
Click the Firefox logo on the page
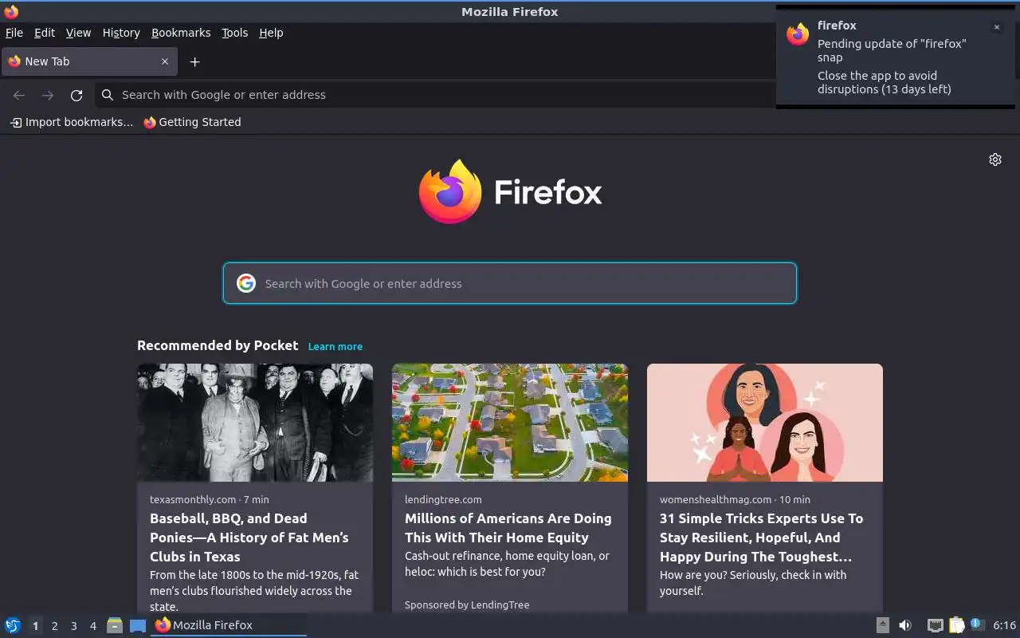coord(510,191)
